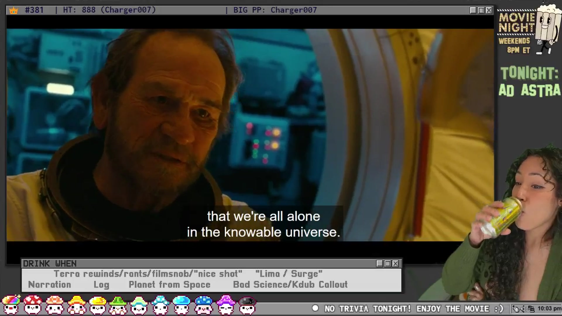The image size is (562, 316).
Task: Click the network computers tray icon
Action: pos(531,309)
